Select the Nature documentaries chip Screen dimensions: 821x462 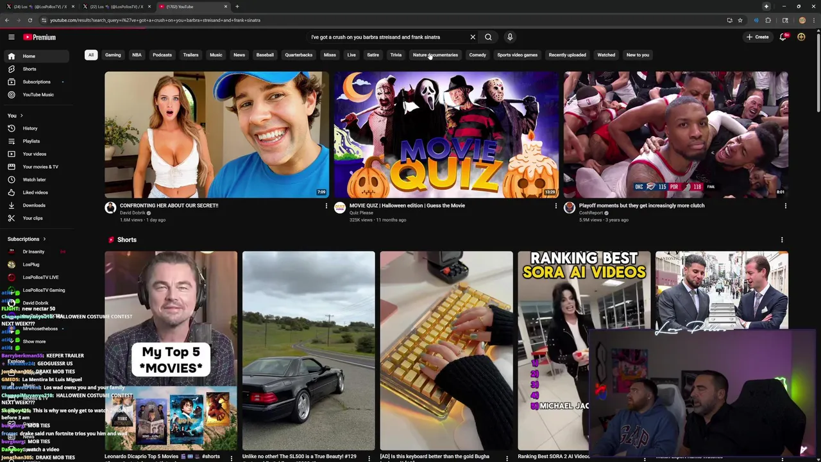436,55
